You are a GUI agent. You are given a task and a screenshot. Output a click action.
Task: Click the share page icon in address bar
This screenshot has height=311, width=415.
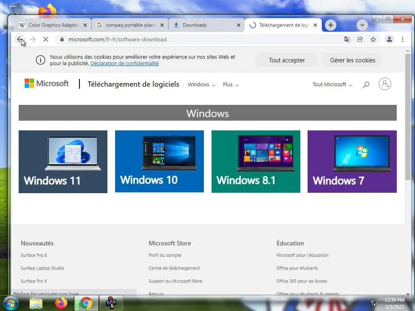pyautogui.click(x=360, y=39)
